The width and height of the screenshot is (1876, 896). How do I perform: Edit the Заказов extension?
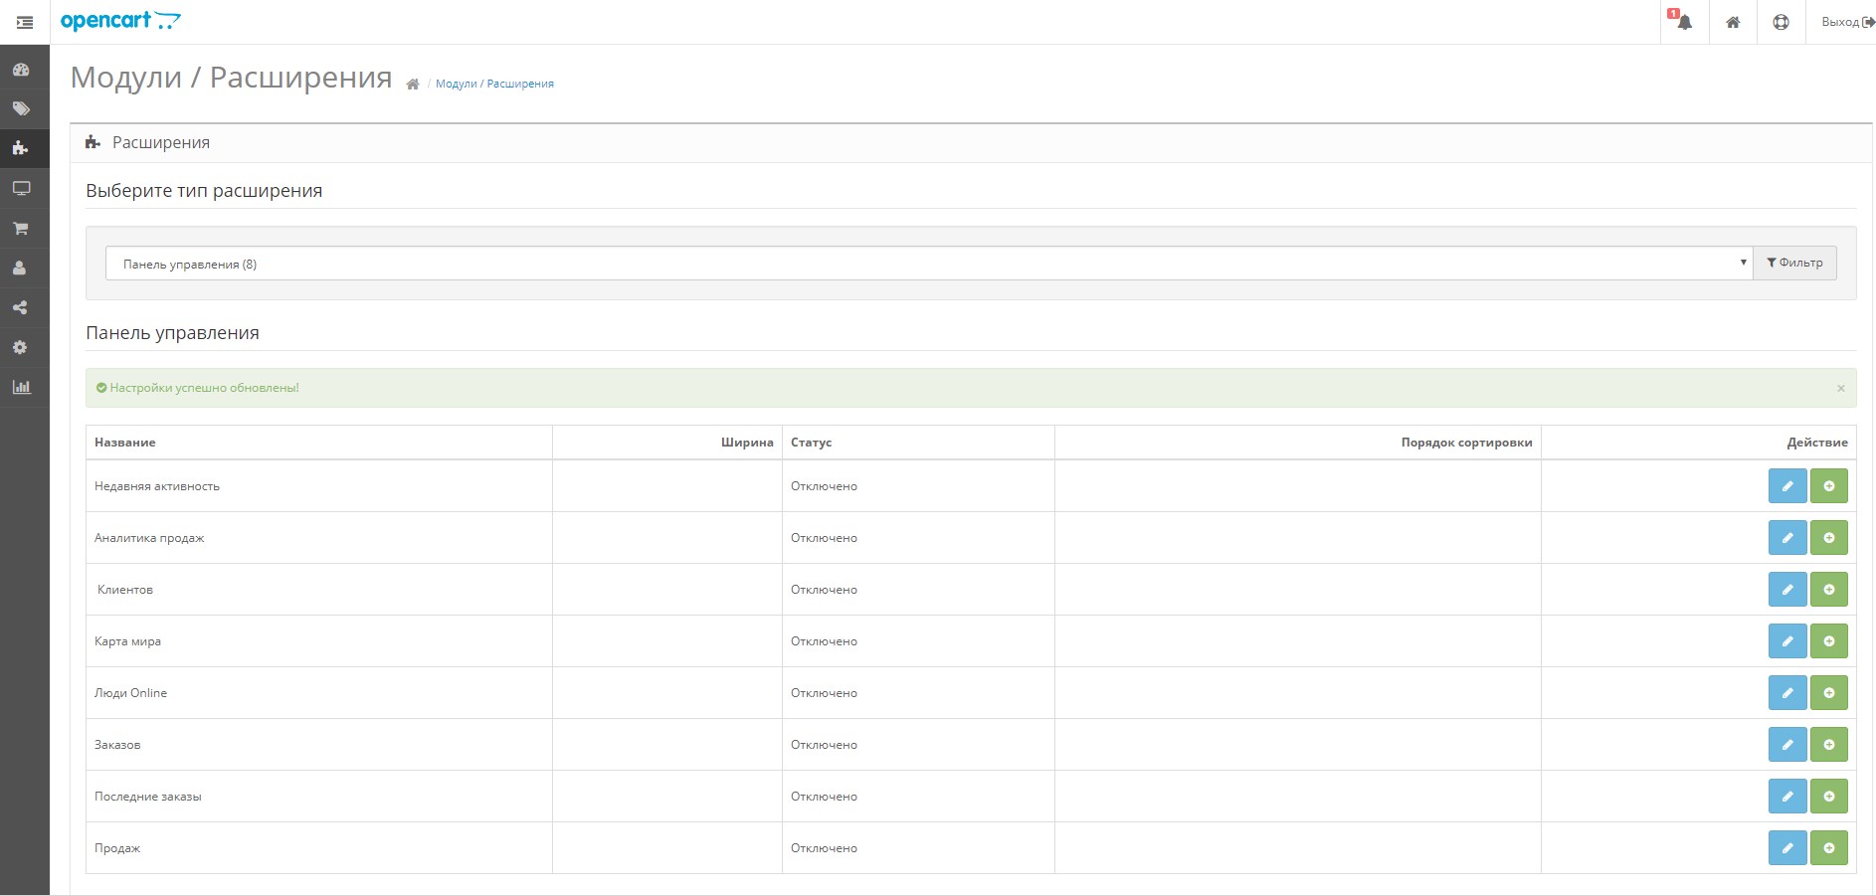point(1786,745)
